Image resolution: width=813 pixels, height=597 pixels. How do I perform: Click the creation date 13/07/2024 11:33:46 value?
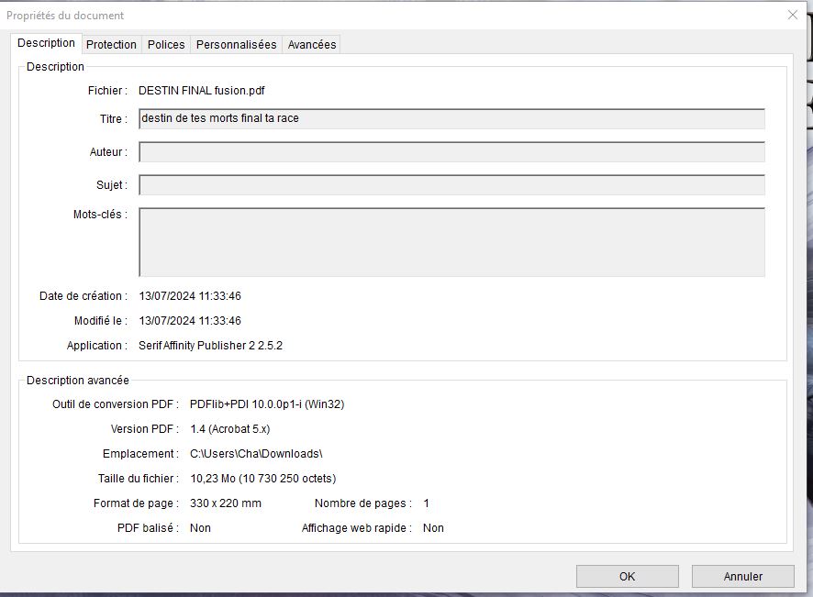point(190,296)
